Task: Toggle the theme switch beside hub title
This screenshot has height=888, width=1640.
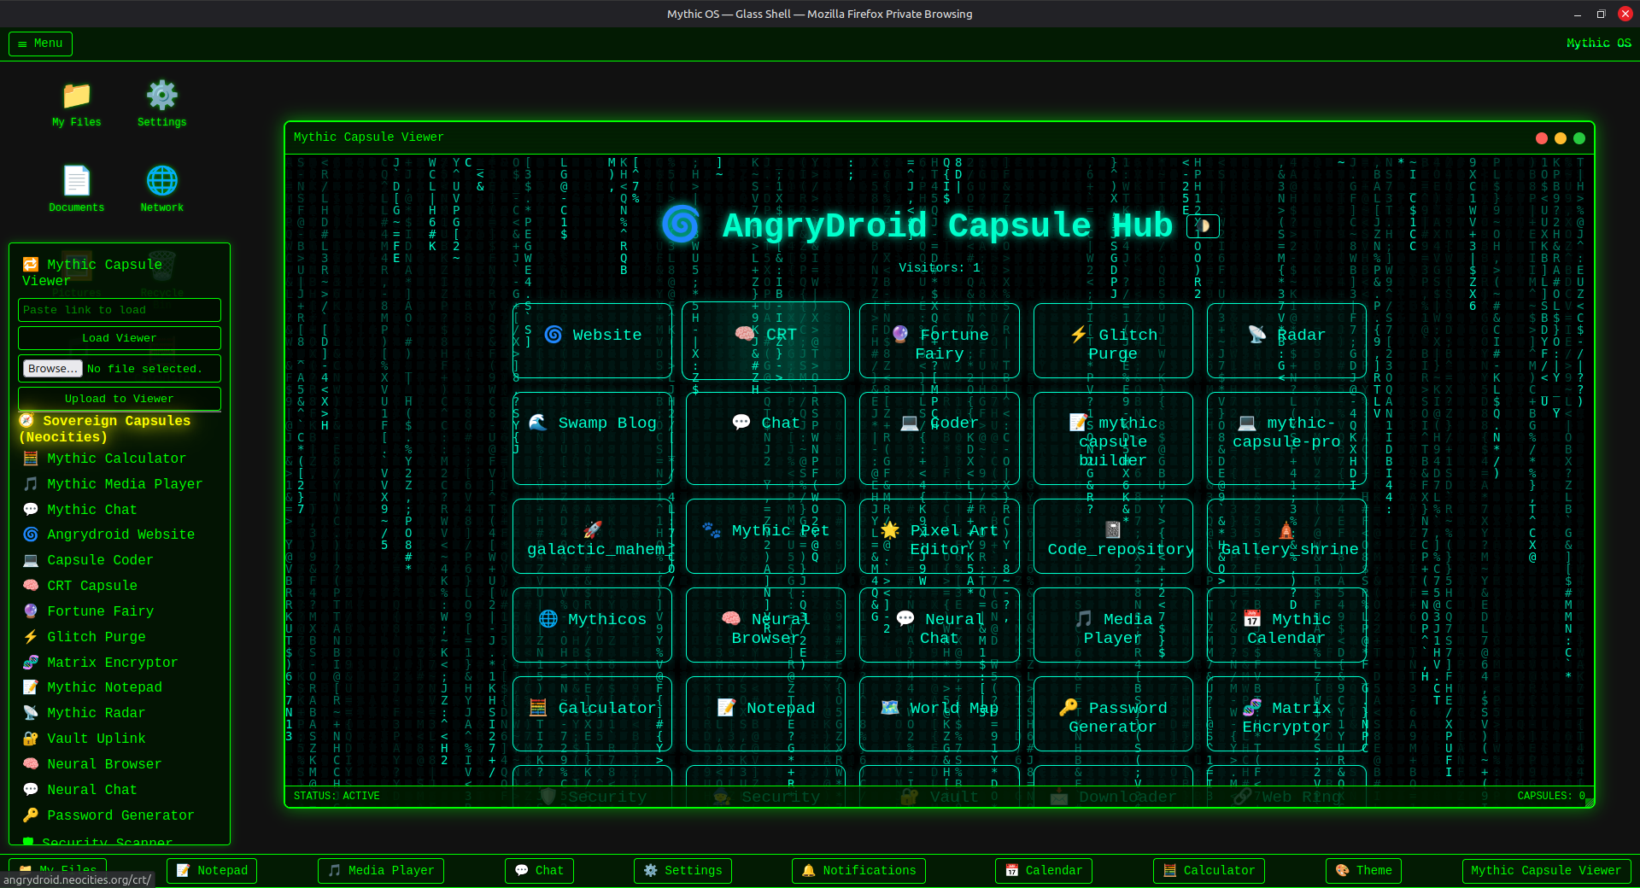Action: tap(1203, 226)
